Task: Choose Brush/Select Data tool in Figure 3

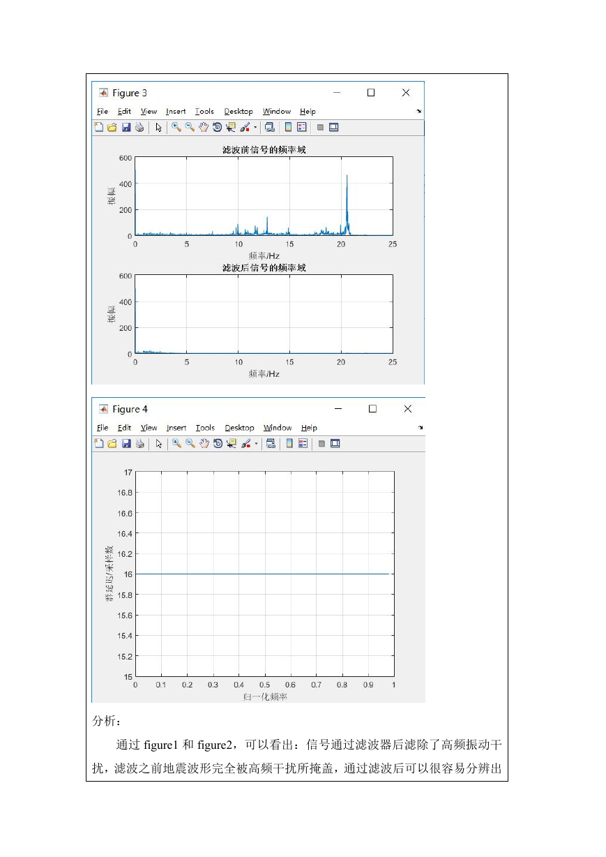Action: click(245, 127)
